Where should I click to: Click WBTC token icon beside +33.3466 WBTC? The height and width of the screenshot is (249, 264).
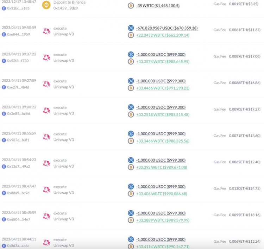pos(131,141)
